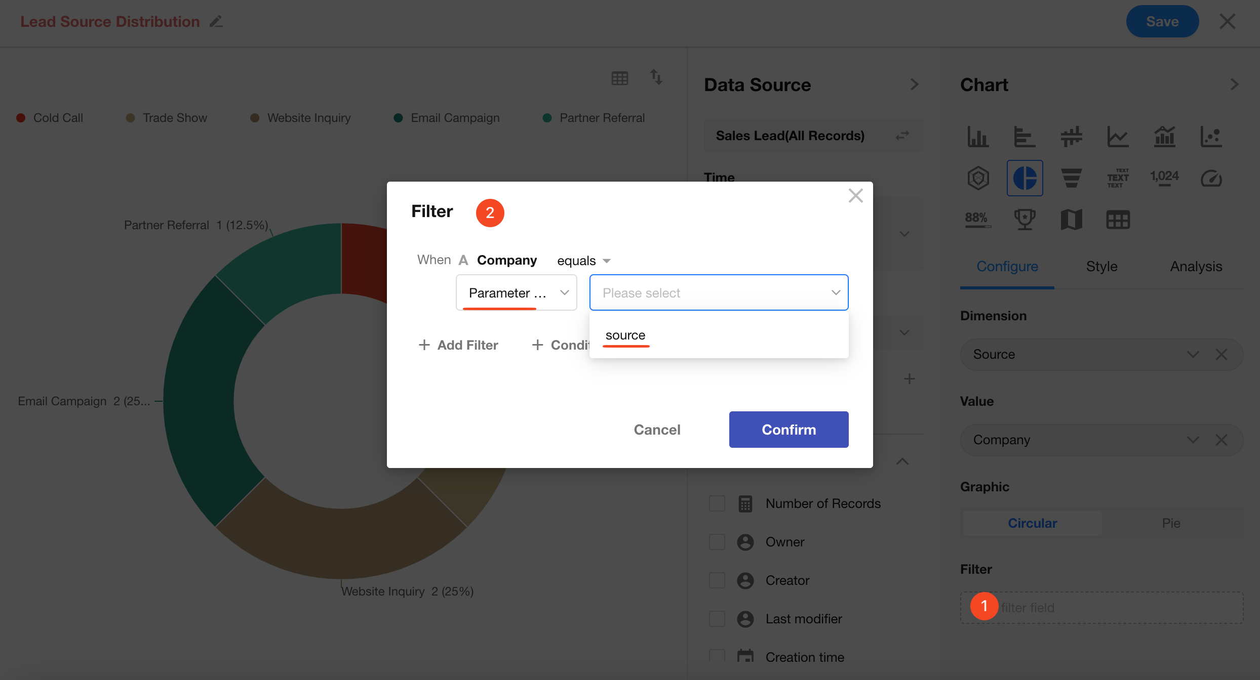This screenshot has width=1260, height=680.
Task: Choose the gauge chart type icon
Action: [x=1211, y=178]
